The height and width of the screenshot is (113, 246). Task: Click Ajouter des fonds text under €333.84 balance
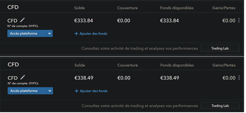(x=93, y=34)
